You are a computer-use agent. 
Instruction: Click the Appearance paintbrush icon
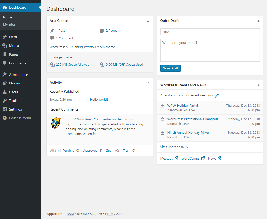tap(5, 75)
